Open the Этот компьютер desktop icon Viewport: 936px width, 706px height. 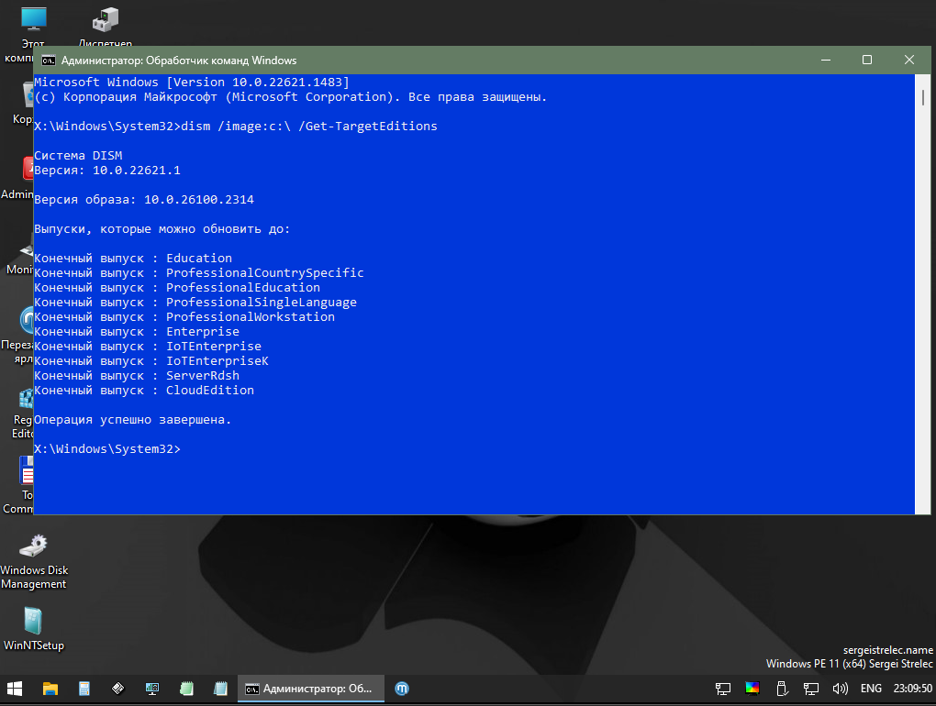point(33,20)
